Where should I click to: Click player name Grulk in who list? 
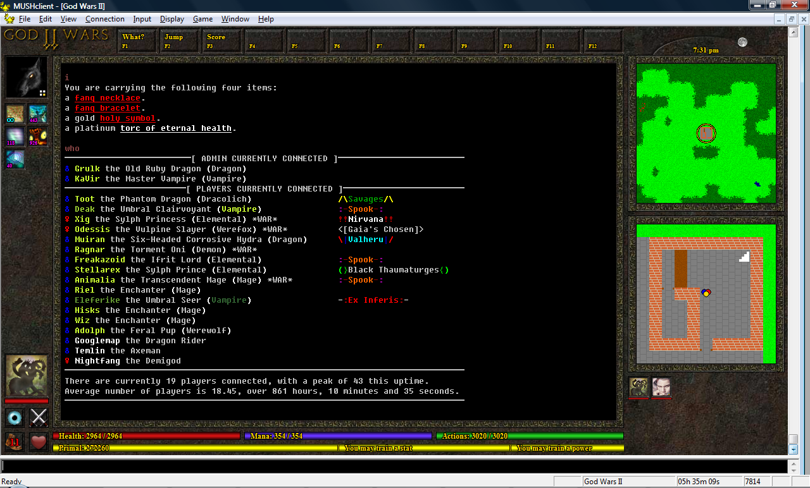87,169
